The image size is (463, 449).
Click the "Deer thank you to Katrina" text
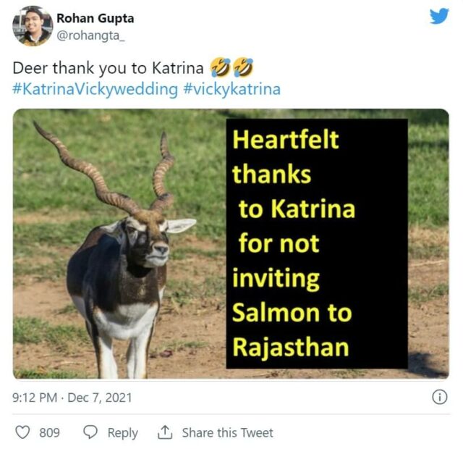(x=109, y=68)
